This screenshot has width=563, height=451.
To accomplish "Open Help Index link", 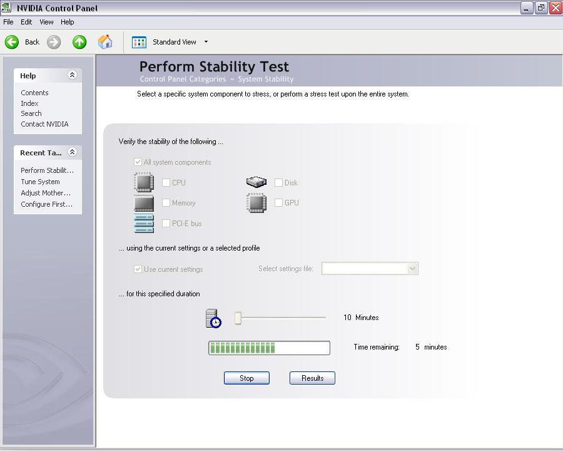I will [29, 103].
